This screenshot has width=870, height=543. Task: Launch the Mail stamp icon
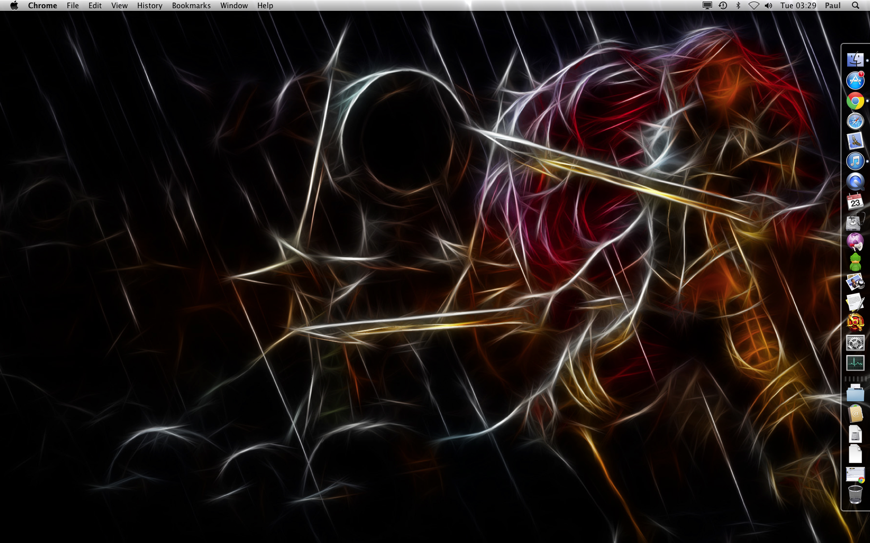(x=855, y=141)
